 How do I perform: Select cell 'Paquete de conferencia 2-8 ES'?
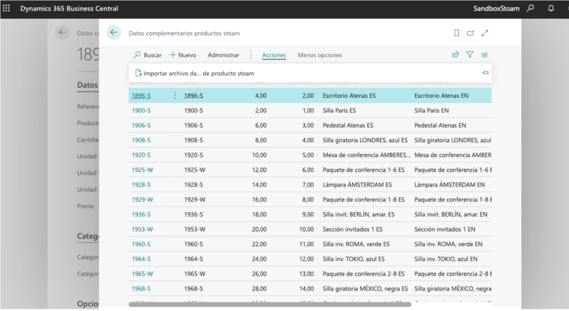point(363,274)
